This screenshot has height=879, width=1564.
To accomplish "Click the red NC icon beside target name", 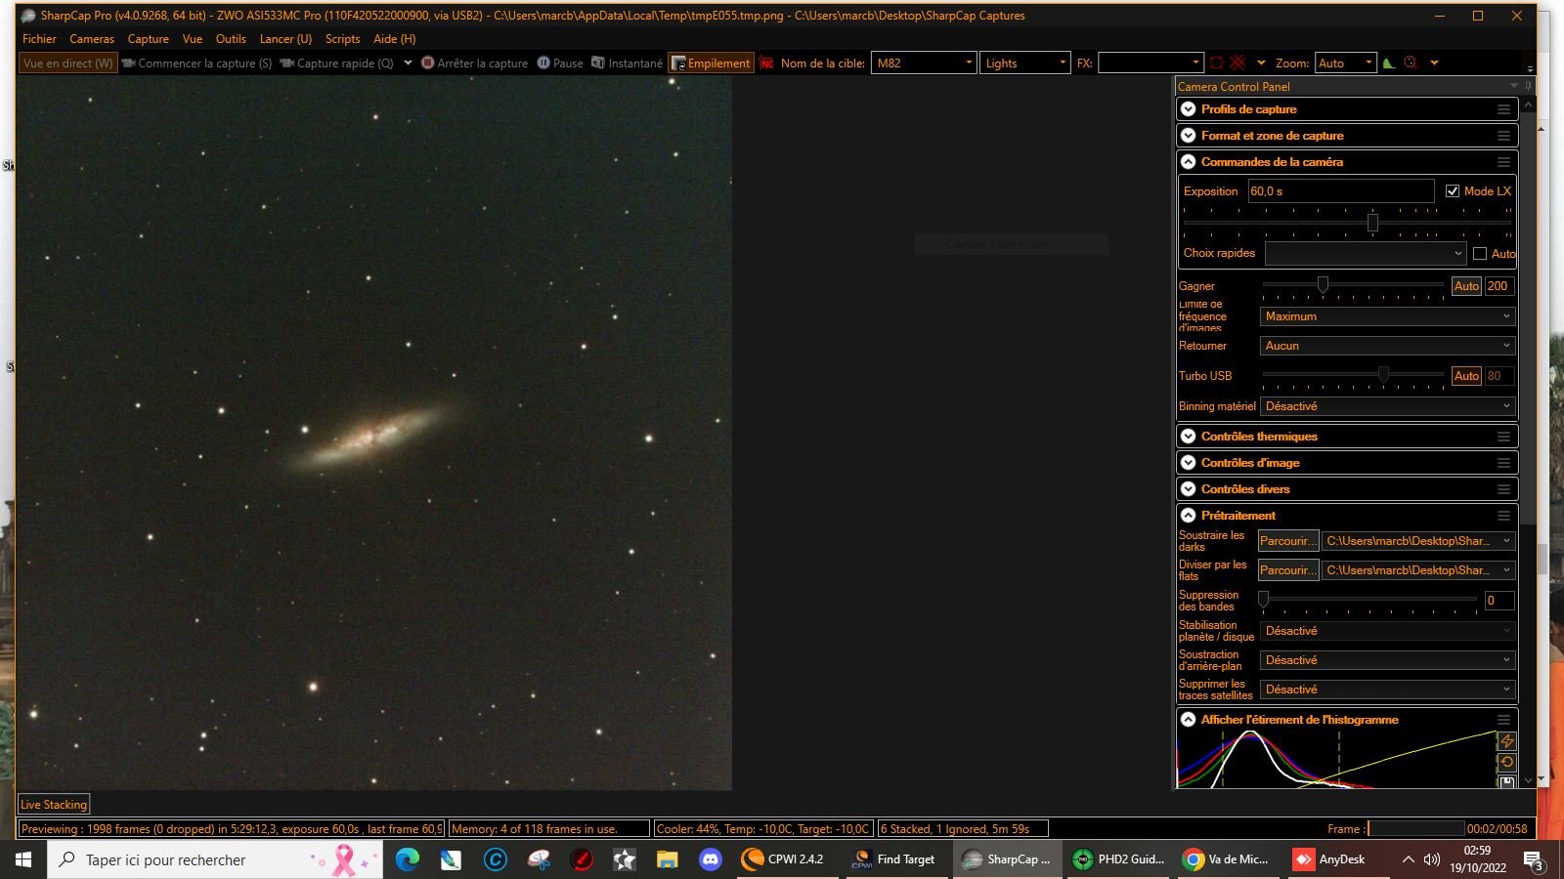I will (766, 63).
